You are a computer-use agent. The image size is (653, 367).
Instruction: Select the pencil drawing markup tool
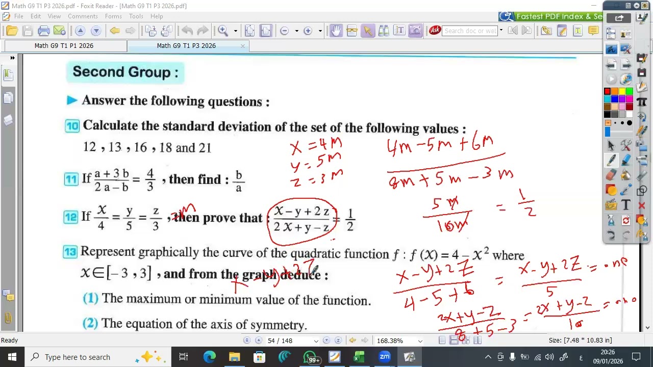[x=562, y=31]
